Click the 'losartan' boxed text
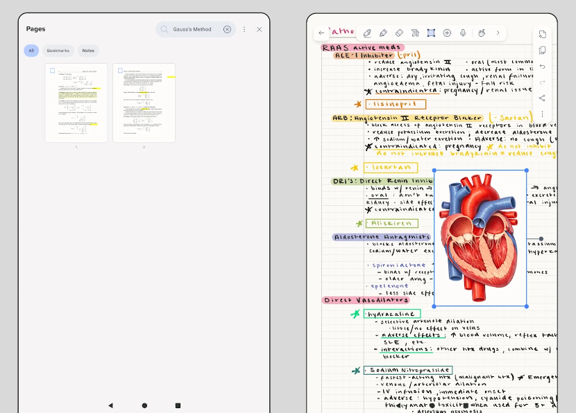 391,168
